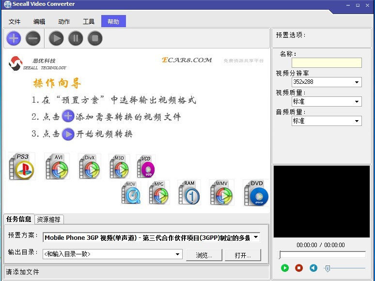Image resolution: width=375 pixels, height=281 pixels.
Task: Select the AVI format icon
Action: [57, 167]
